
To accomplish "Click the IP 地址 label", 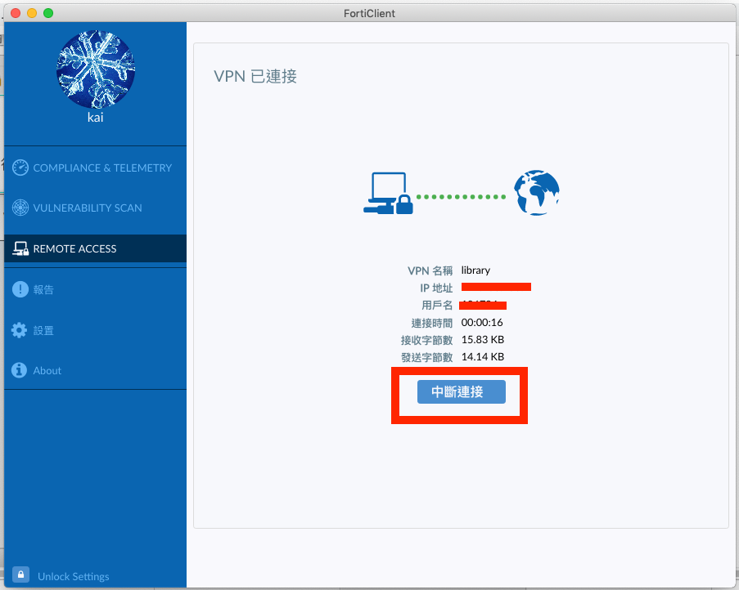I will pyautogui.click(x=436, y=288).
